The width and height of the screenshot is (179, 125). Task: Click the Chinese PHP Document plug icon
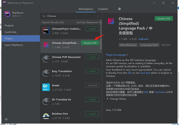pos(46,59)
